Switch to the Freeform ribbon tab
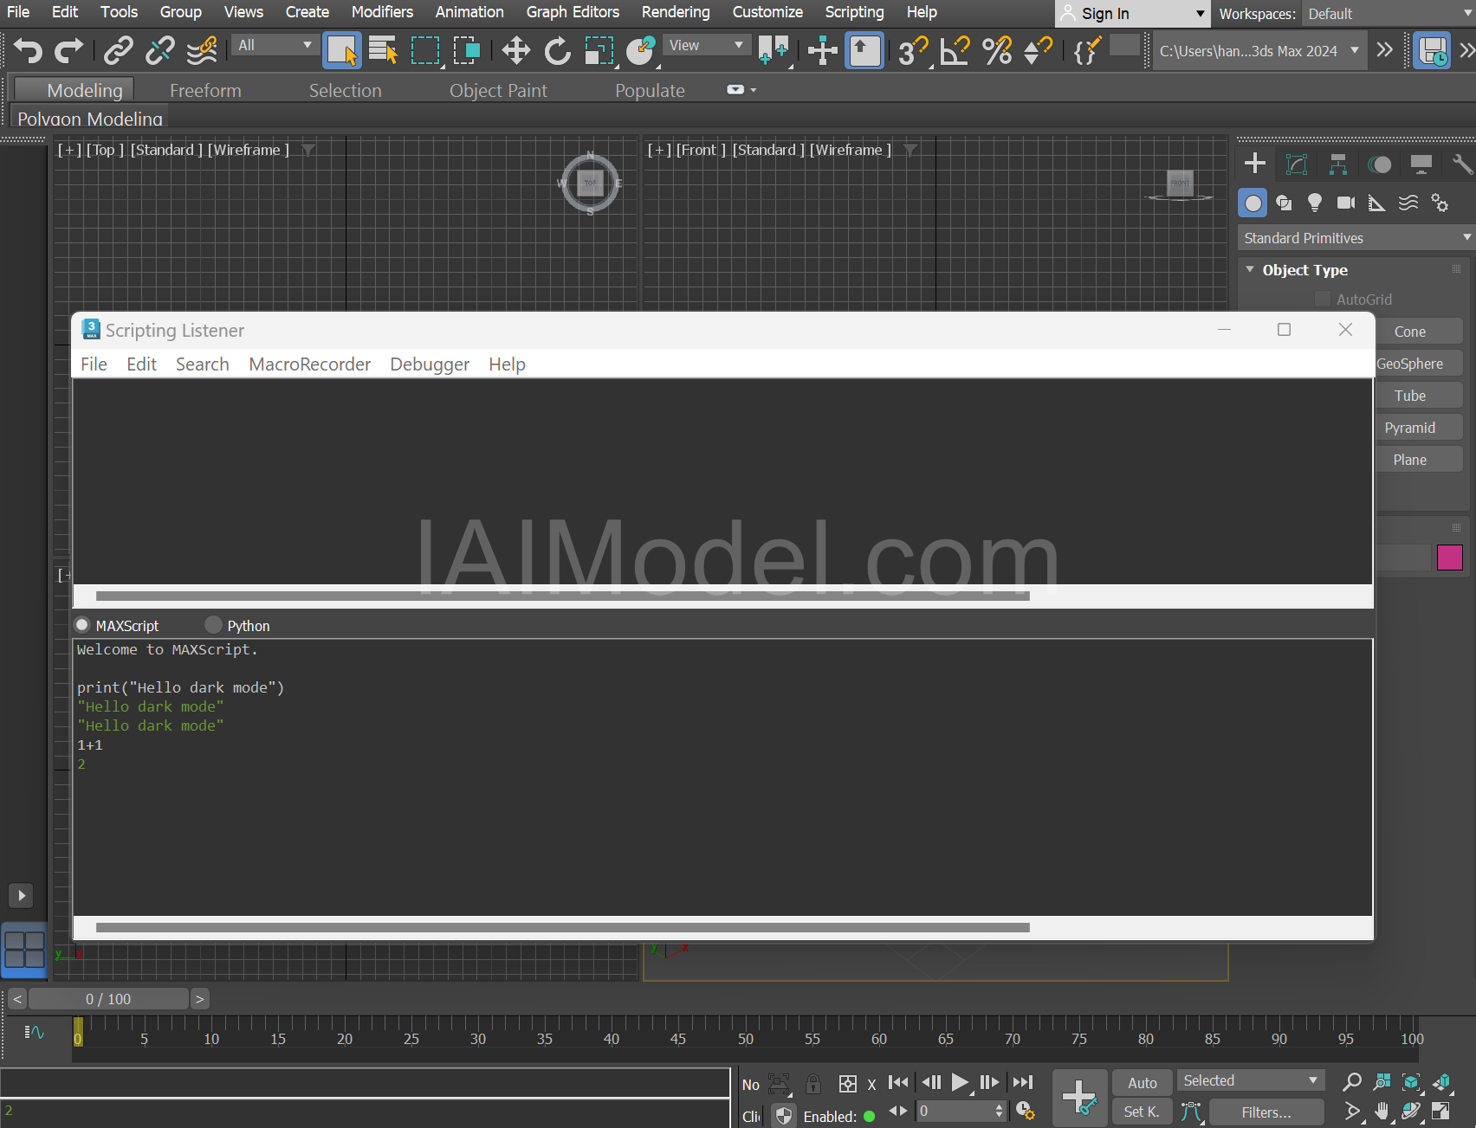Image resolution: width=1476 pixels, height=1128 pixels. [x=205, y=90]
